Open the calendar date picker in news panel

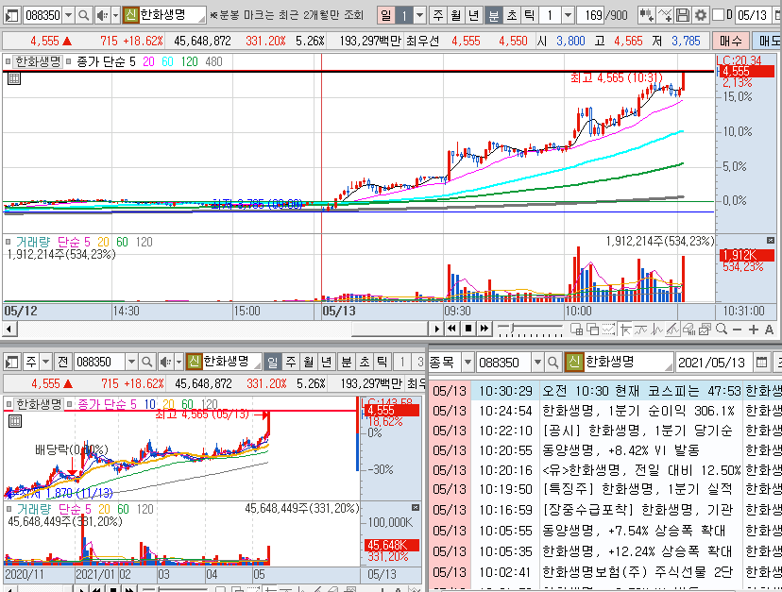click(761, 363)
